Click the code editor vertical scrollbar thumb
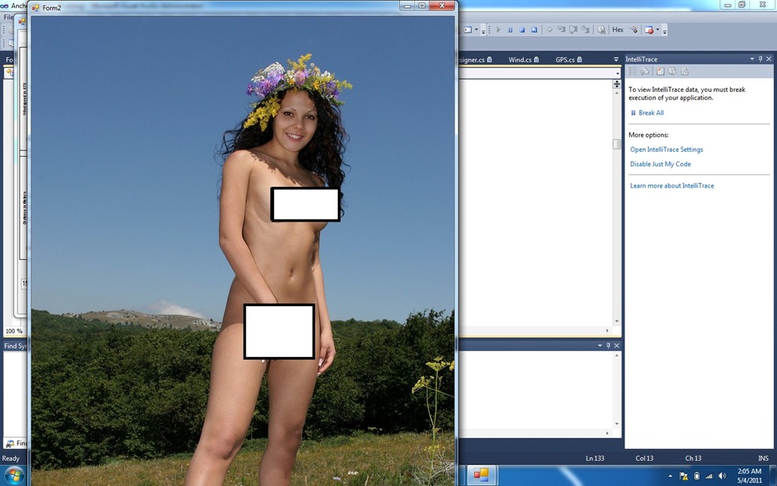This screenshot has height=486, width=777. pyautogui.click(x=616, y=144)
